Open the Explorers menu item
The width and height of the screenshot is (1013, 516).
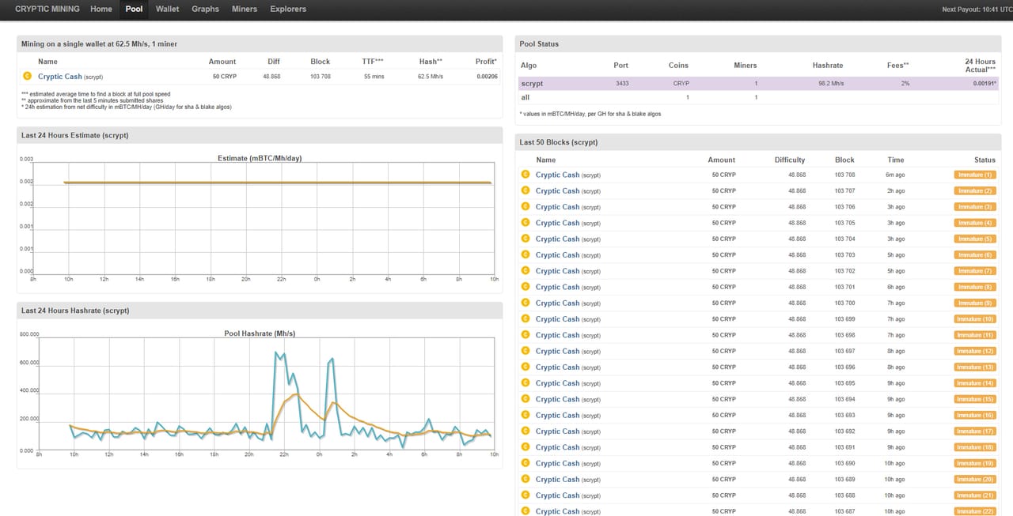pos(288,9)
